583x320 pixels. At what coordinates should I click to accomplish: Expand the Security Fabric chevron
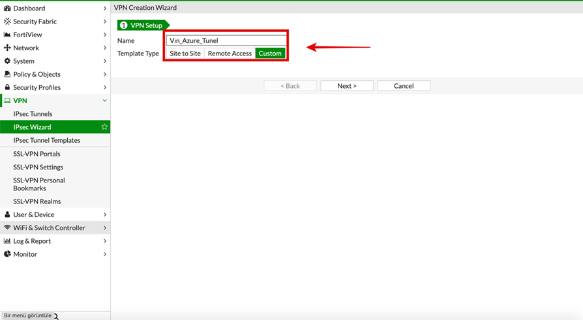click(105, 22)
